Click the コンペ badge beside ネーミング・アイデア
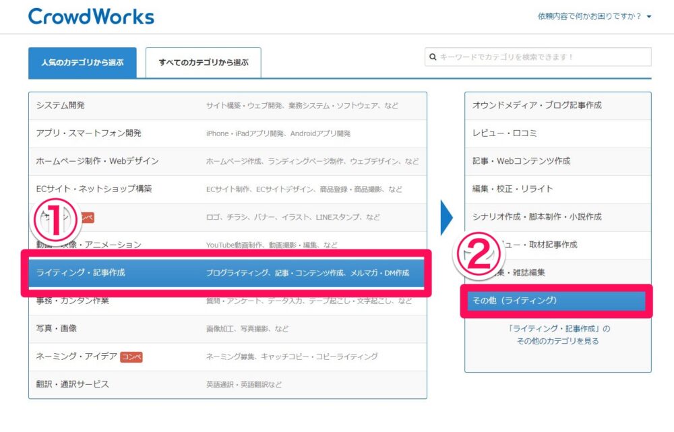This screenshot has width=674, height=432. coord(131,357)
